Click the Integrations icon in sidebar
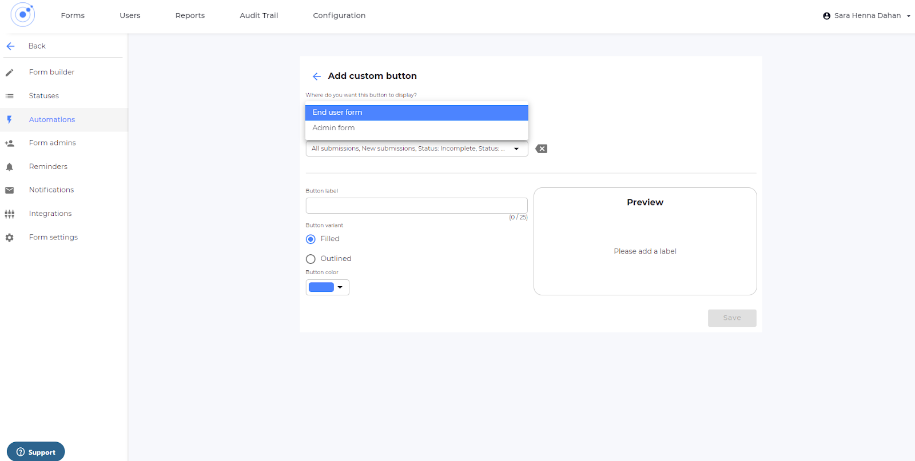Viewport: 915px width, 461px height. pos(10,214)
